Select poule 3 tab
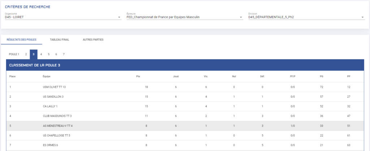Screen dimensions: 370x151 (x=34, y=54)
